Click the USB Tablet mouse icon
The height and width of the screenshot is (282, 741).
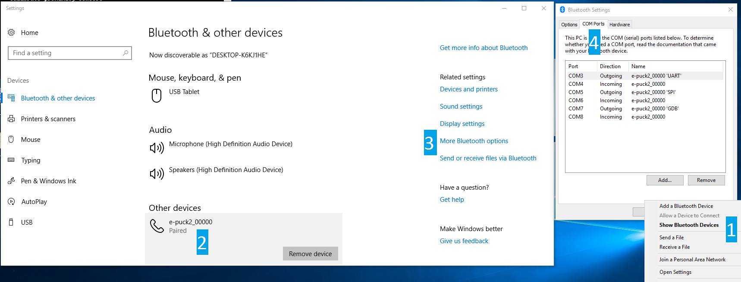[x=157, y=95]
